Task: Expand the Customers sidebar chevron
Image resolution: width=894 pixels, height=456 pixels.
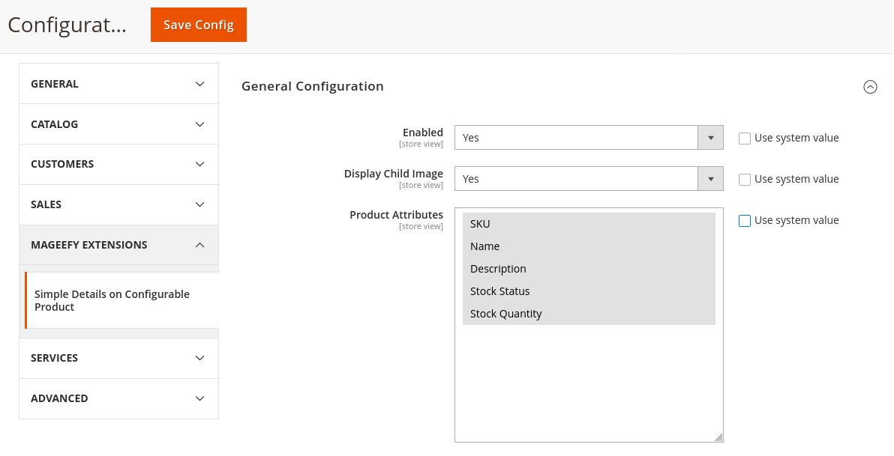Action: pos(199,164)
